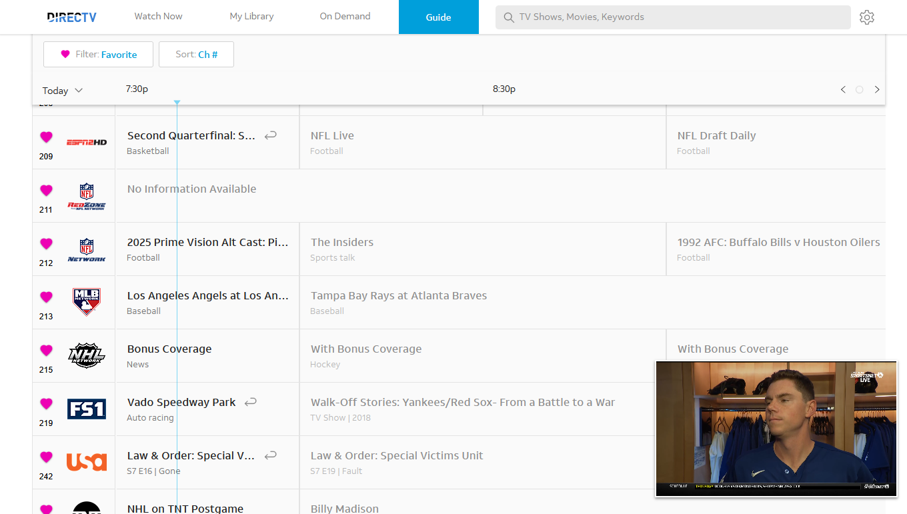Open With Bonus Coverage hockey program

click(482, 355)
